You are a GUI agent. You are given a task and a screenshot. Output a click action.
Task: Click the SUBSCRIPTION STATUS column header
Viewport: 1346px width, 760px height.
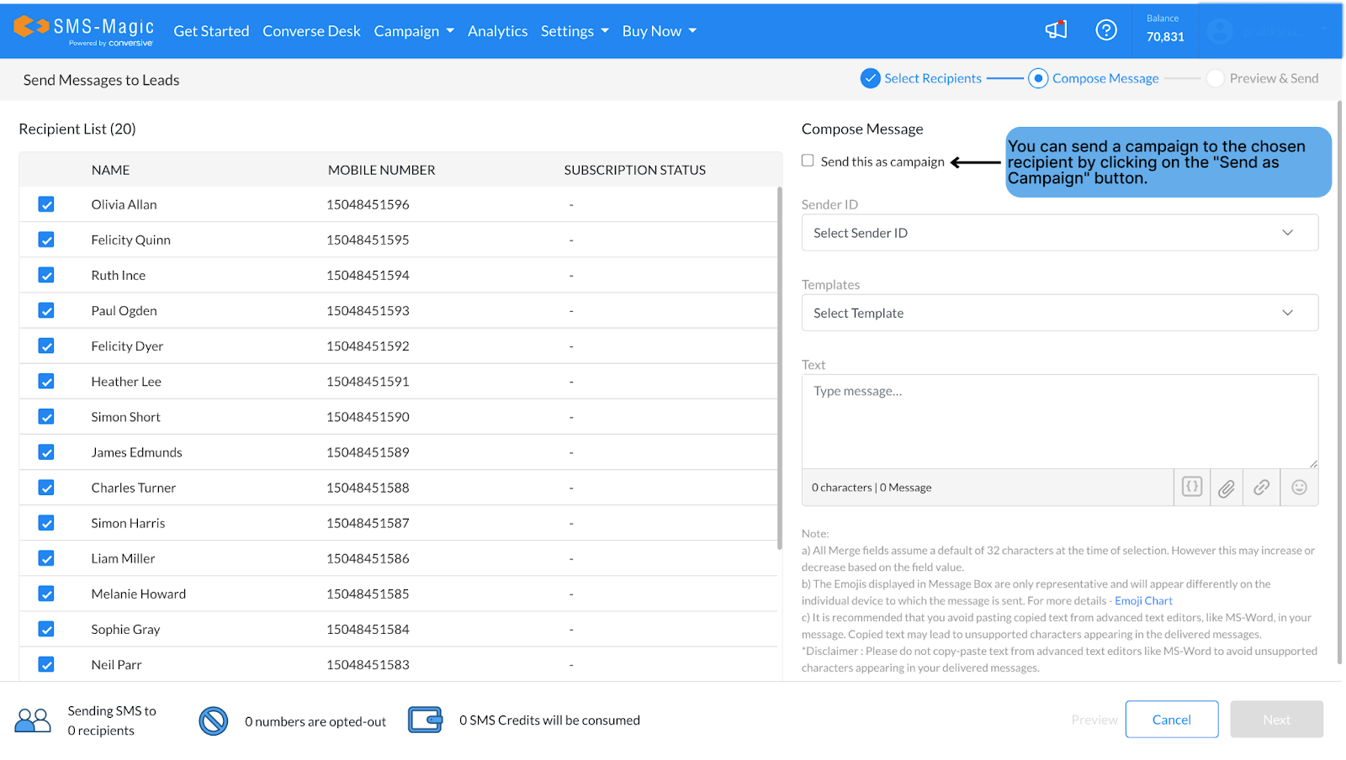point(635,170)
